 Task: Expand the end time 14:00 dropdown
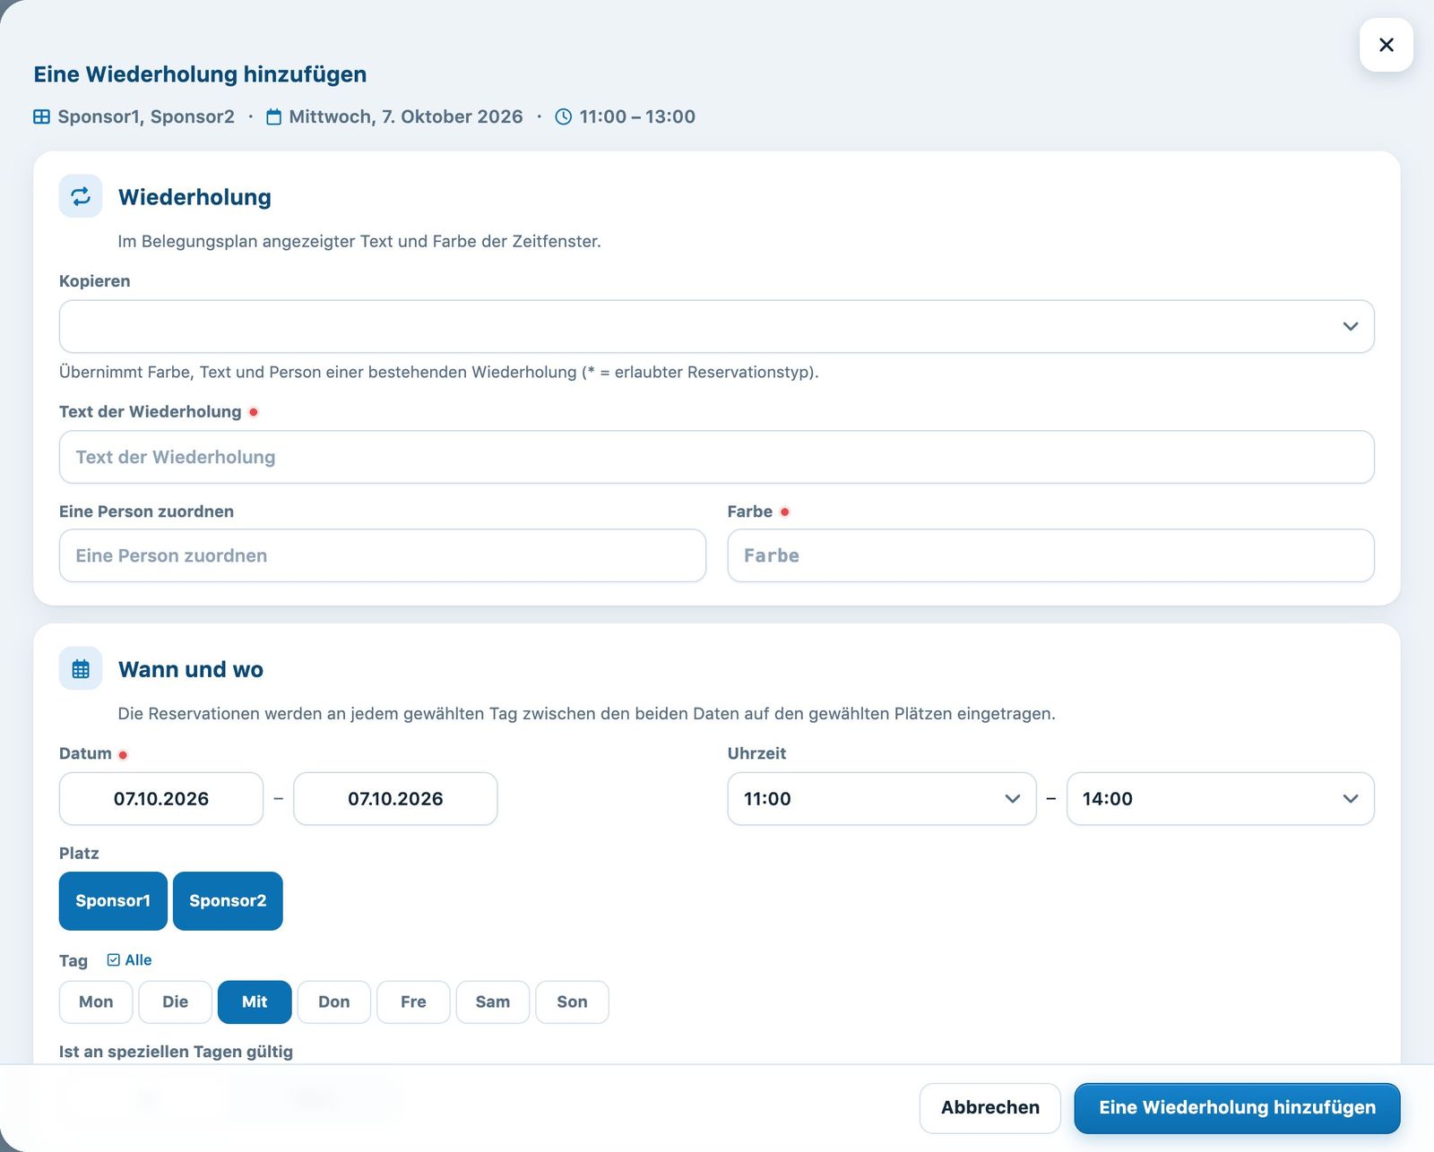(1220, 799)
